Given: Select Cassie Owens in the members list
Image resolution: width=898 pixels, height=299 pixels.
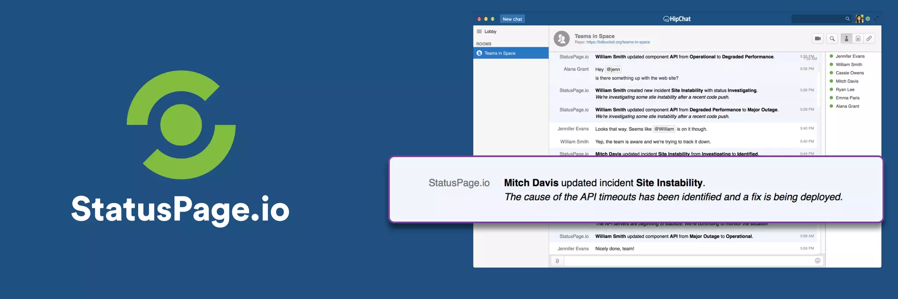Looking at the screenshot, I should (849, 73).
